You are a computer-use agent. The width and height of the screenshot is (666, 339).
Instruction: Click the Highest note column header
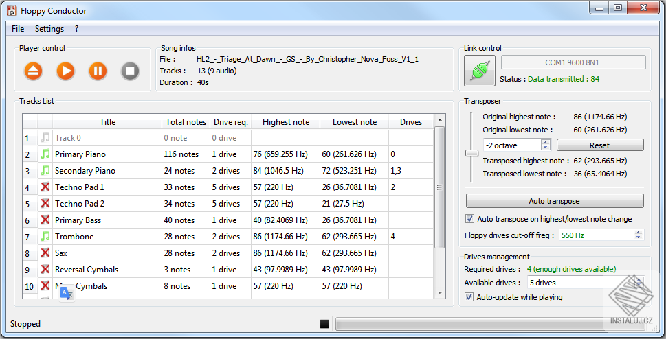point(285,121)
